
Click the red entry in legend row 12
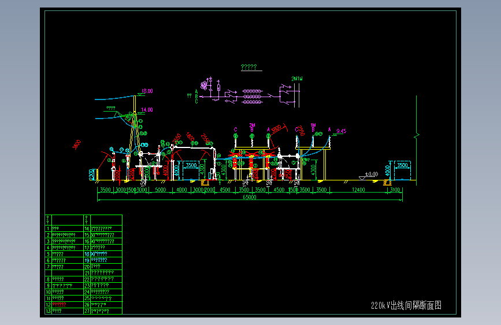[59, 305]
